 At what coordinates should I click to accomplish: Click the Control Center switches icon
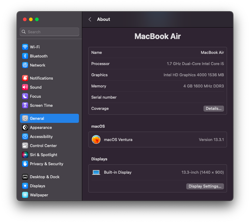tap(25, 146)
